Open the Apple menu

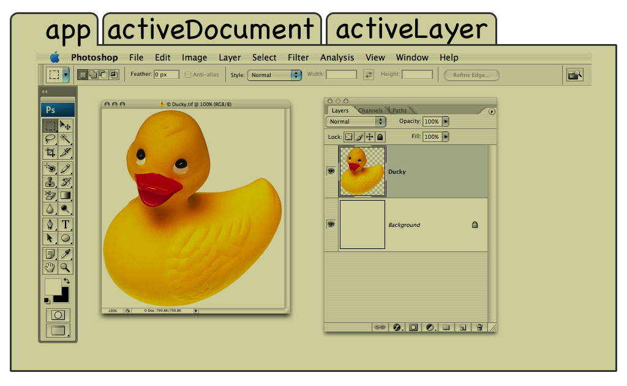(54, 57)
